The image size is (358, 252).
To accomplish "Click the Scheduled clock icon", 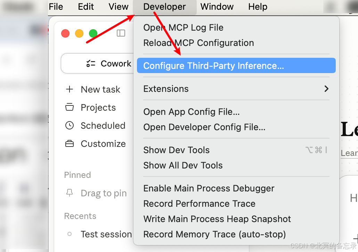I will point(70,125).
